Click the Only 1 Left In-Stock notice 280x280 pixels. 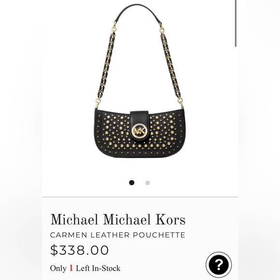coord(85,268)
